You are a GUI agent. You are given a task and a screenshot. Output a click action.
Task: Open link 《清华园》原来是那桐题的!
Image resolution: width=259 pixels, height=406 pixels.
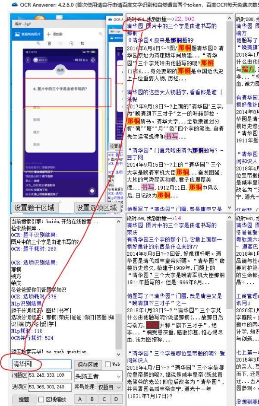(161, 40)
